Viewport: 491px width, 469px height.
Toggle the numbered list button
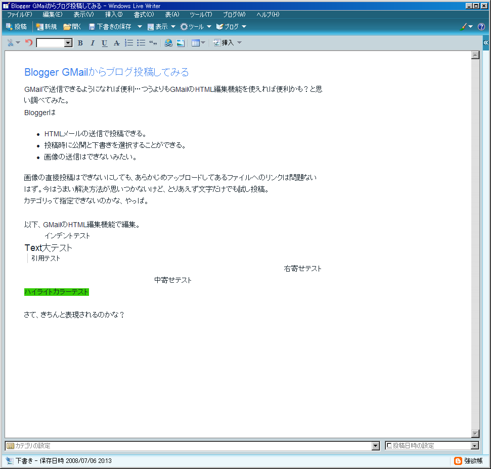pos(129,43)
